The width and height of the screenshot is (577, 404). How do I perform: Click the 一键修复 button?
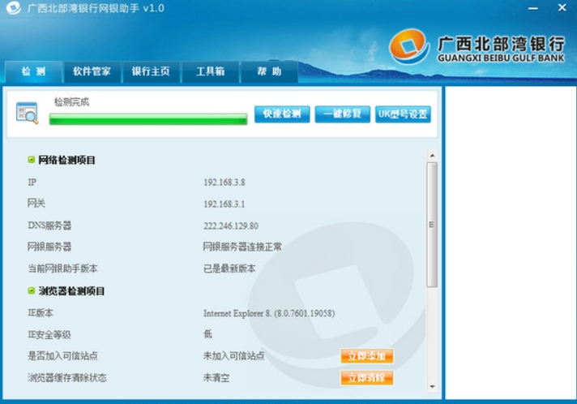coord(342,114)
